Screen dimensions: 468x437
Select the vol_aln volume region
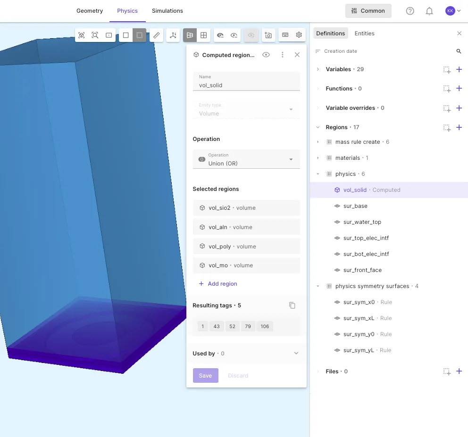(x=246, y=227)
